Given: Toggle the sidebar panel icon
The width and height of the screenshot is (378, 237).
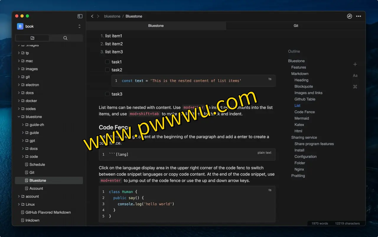Looking at the screenshot, I should coord(80,16).
